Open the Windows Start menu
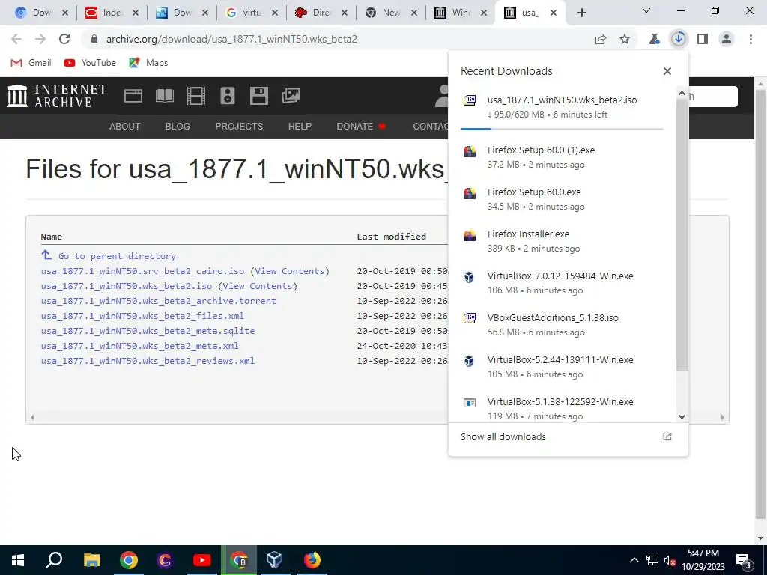Viewport: 767px width, 575px height. [18, 560]
